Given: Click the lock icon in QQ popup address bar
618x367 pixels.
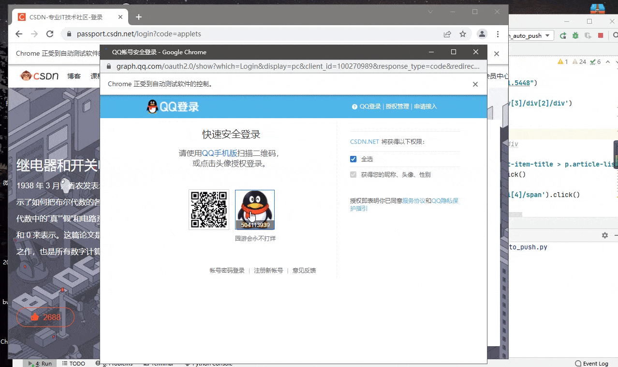Looking at the screenshot, I should click(x=109, y=66).
